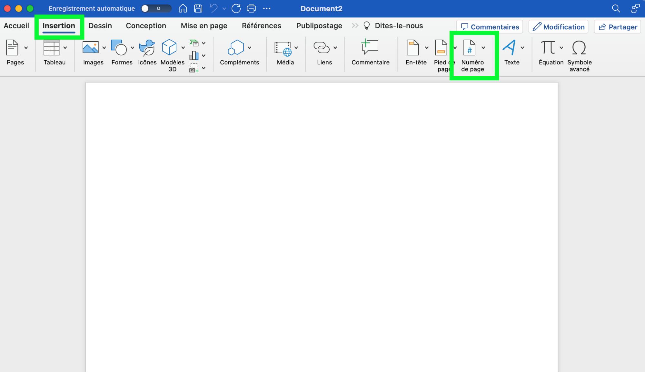Open the account sharing icon at top right
Image resolution: width=645 pixels, height=372 pixels.
click(x=635, y=8)
